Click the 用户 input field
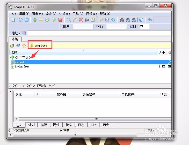The height and width of the screenshot is (145, 189). pyautogui.click(x=83, y=26)
